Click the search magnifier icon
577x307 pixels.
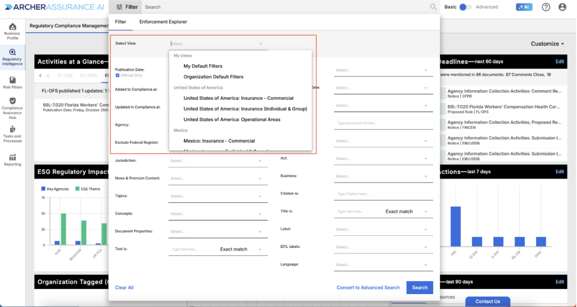tap(433, 7)
